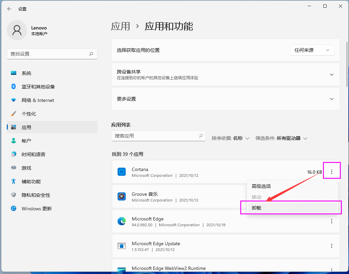Focus the search apps (搜索应用) field

(159, 136)
